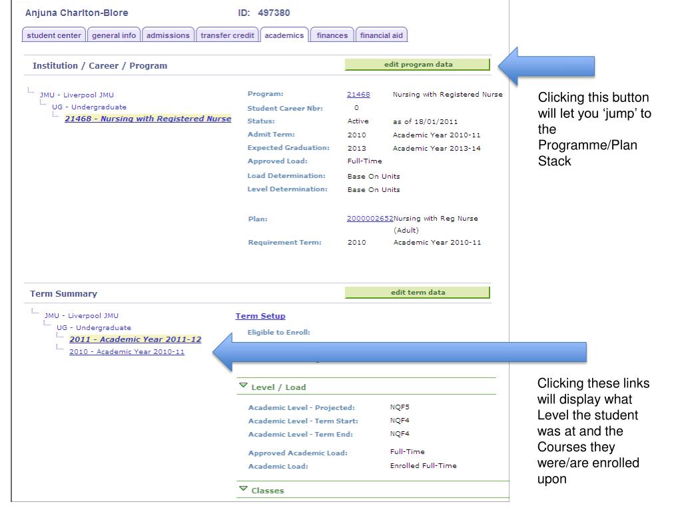Collapse the Classes section triangle
The image size is (682, 512).
click(x=243, y=489)
